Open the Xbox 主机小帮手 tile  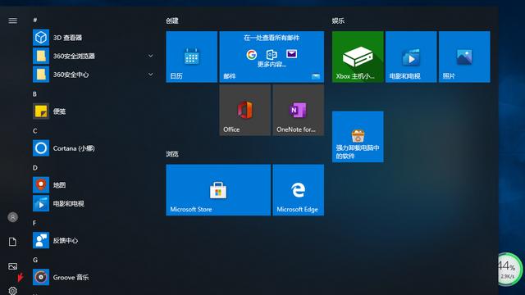358,57
